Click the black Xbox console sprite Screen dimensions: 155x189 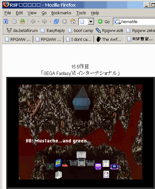[x=50, y=166]
